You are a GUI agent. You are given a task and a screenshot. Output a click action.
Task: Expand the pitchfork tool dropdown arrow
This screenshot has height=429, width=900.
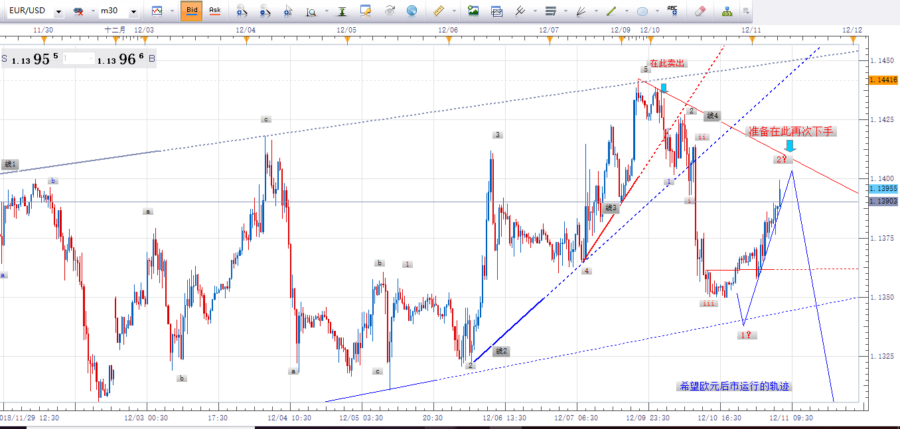[534, 11]
